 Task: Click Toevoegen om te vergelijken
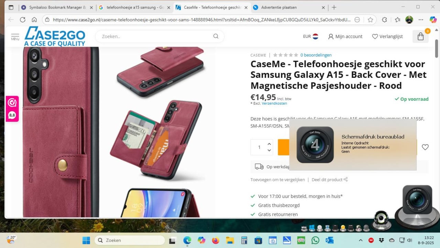[278, 179]
